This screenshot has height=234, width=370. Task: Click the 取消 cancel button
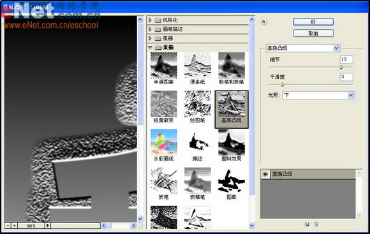click(313, 33)
